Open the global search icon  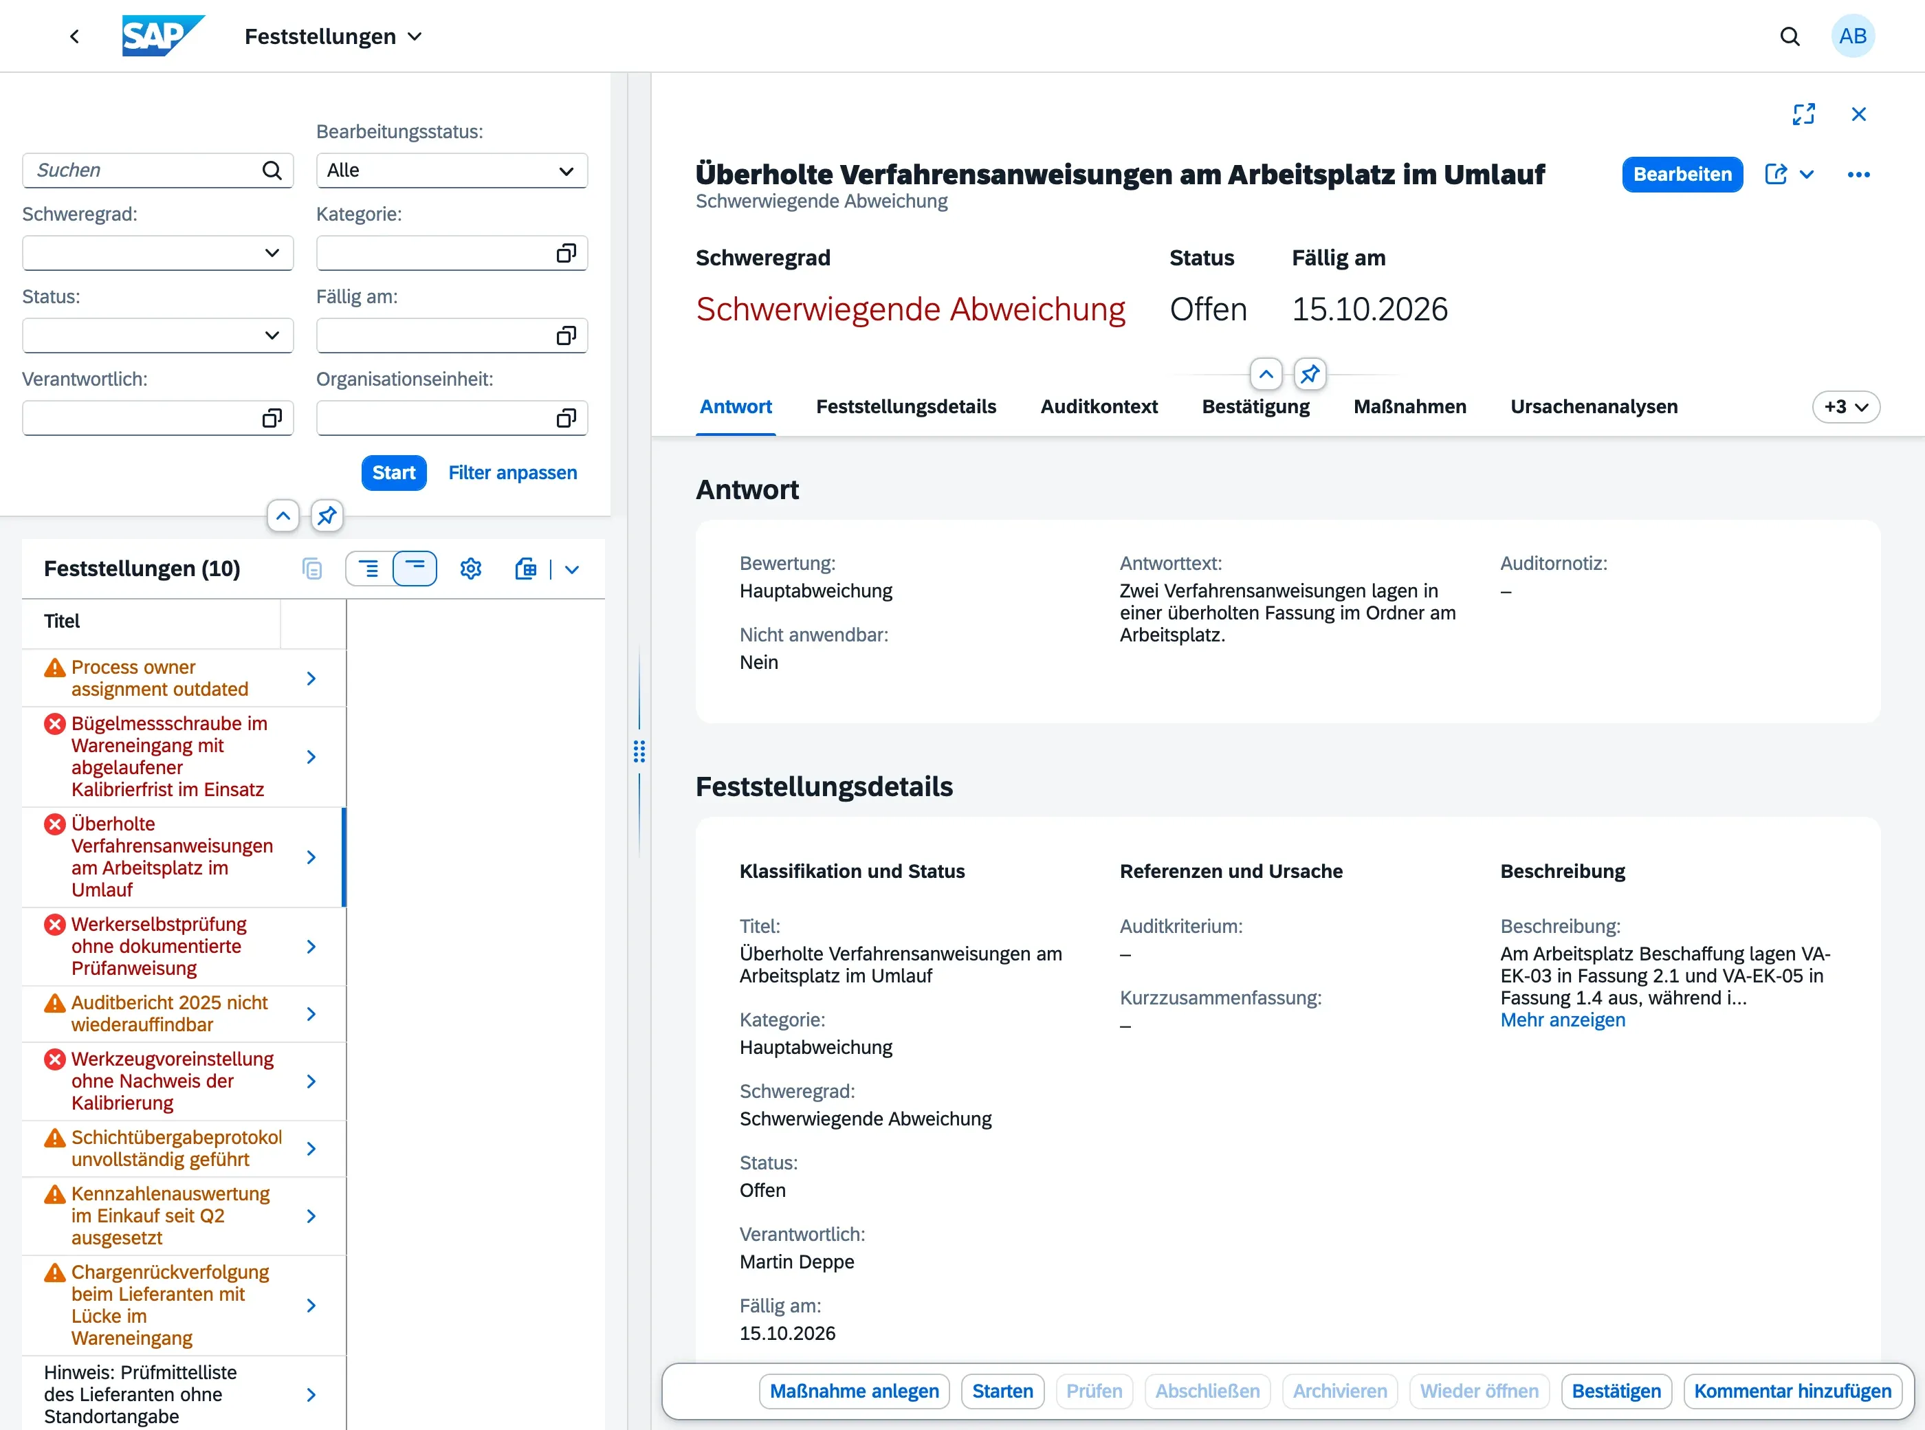coord(1789,36)
